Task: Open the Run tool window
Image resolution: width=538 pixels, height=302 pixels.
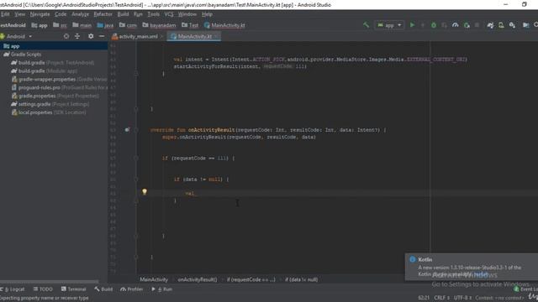Action: coord(161,289)
